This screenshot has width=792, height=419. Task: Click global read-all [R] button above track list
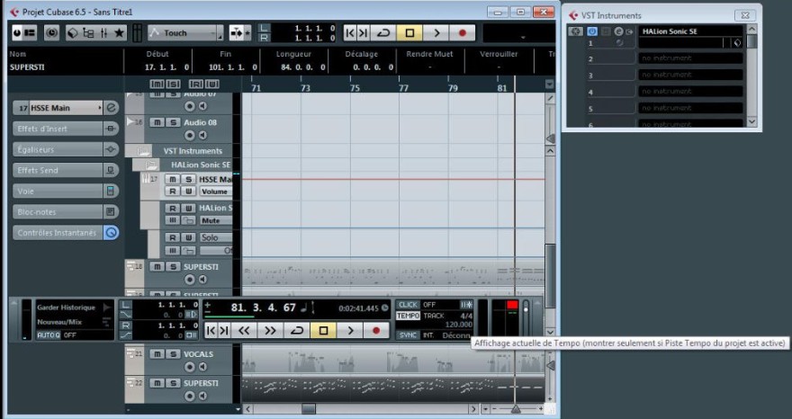click(x=196, y=84)
